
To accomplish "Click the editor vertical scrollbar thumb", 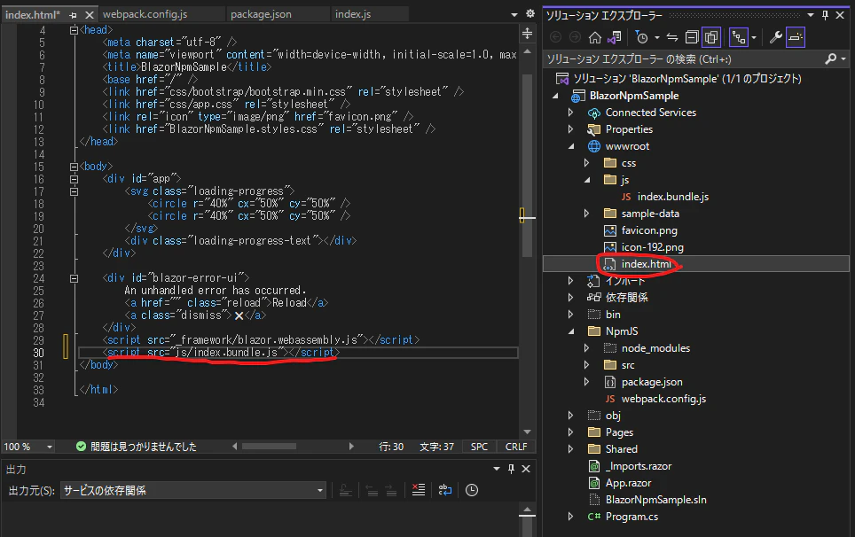I will (528, 166).
